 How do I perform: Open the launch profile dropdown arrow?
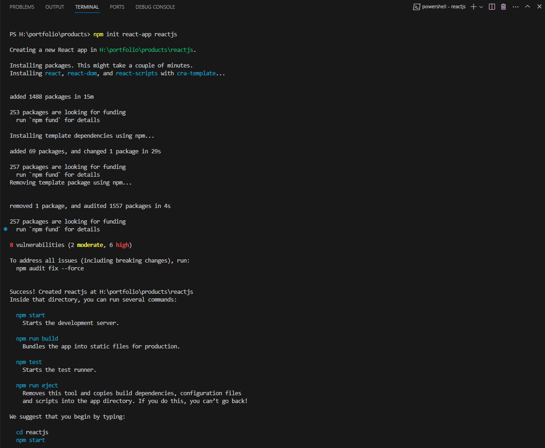click(x=481, y=7)
